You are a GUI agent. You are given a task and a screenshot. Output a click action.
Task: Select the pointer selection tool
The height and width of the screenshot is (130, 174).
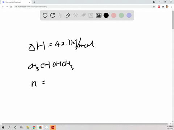pos(60,16)
